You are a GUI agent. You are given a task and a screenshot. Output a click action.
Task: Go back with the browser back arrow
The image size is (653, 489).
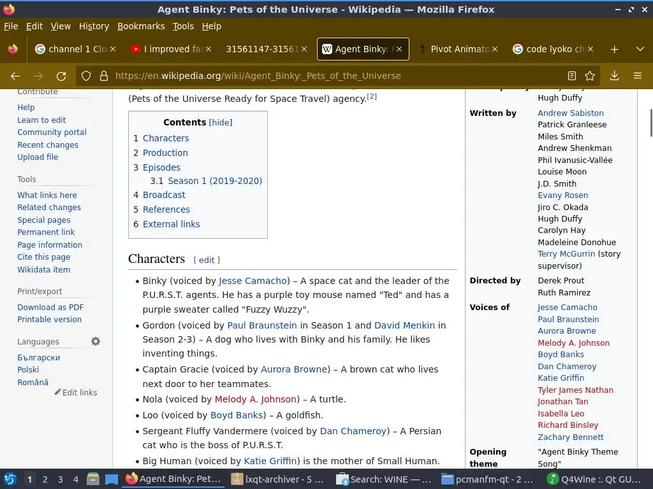15,76
